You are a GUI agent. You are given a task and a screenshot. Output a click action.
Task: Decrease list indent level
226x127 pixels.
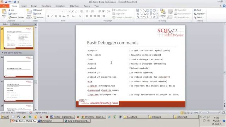(x=100, y=11)
